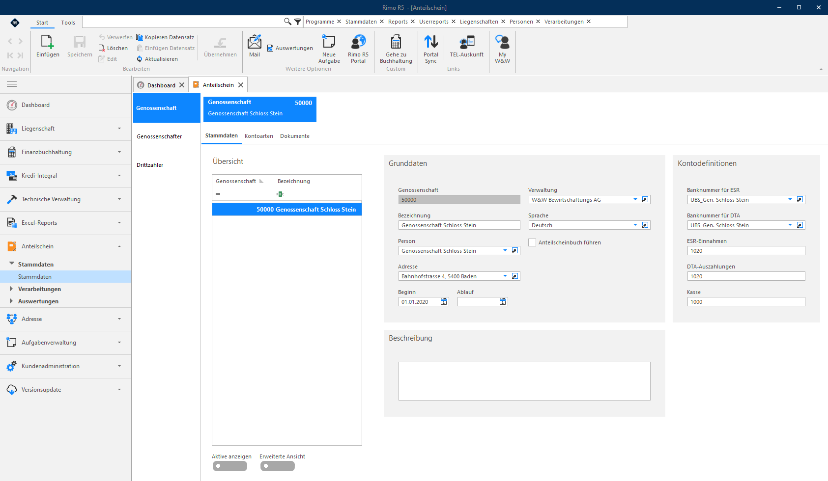Select row 50000 Genossenschaft Schloss Stein
828x481 pixels.
click(287, 210)
